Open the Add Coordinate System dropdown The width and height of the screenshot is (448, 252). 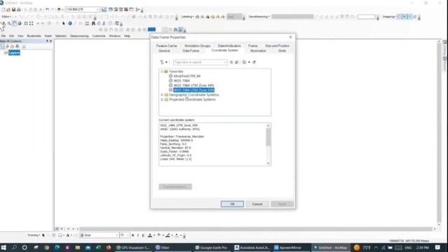[246, 62]
